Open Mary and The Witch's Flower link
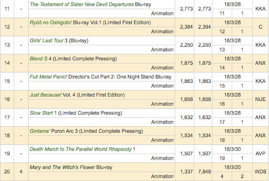Viewport: 269px width, 181px height. [x=62, y=167]
